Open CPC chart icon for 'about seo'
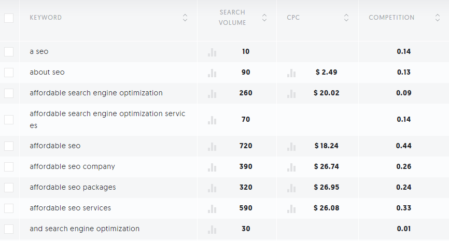Image resolution: width=449 pixels, height=241 pixels. tap(291, 73)
